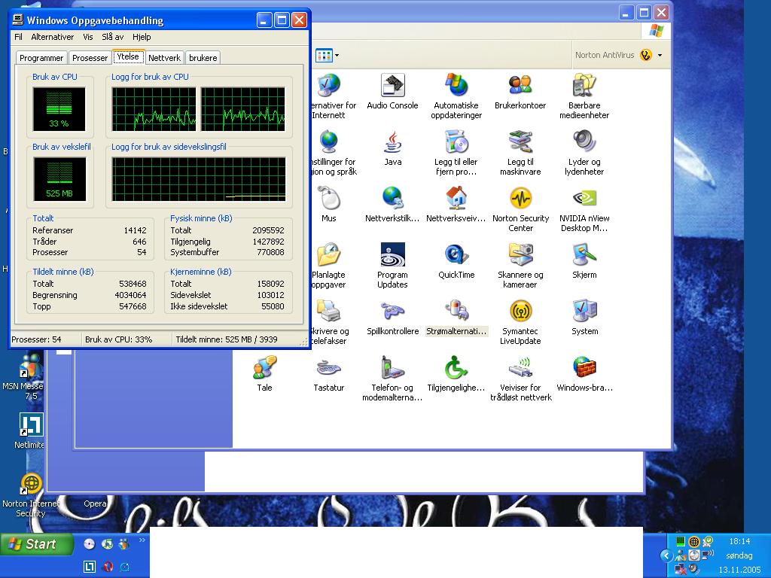Open Lyder og lydenheter icon
Image resolution: width=771 pixels, height=578 pixels.
[584, 153]
